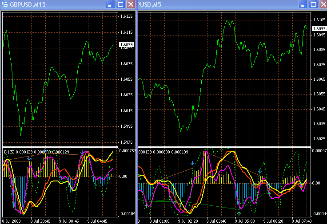Image resolution: width=327 pixels, height=224 pixels.
Task: Click the 1.6065 price label on the M5 scale
Action: (x=319, y=79)
